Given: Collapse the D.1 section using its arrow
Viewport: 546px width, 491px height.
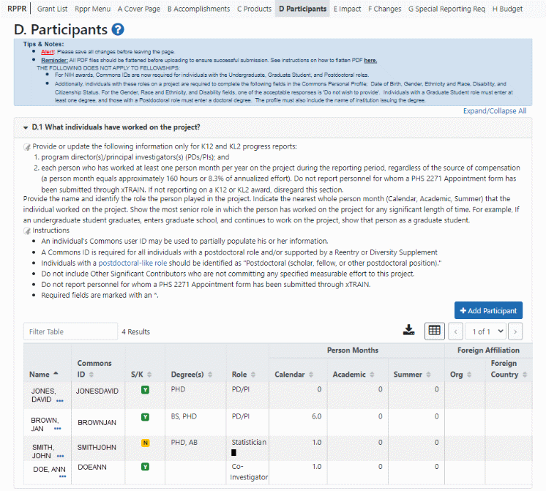Looking at the screenshot, I should point(26,127).
